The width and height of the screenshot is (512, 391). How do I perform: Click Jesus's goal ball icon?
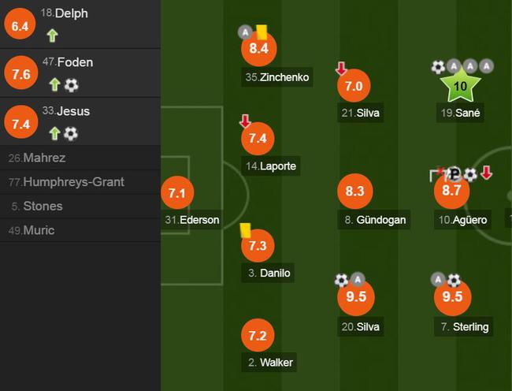pos(71,133)
